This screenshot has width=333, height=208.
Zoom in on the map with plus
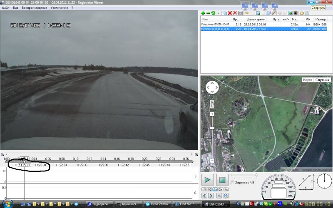pyautogui.click(x=212, y=114)
